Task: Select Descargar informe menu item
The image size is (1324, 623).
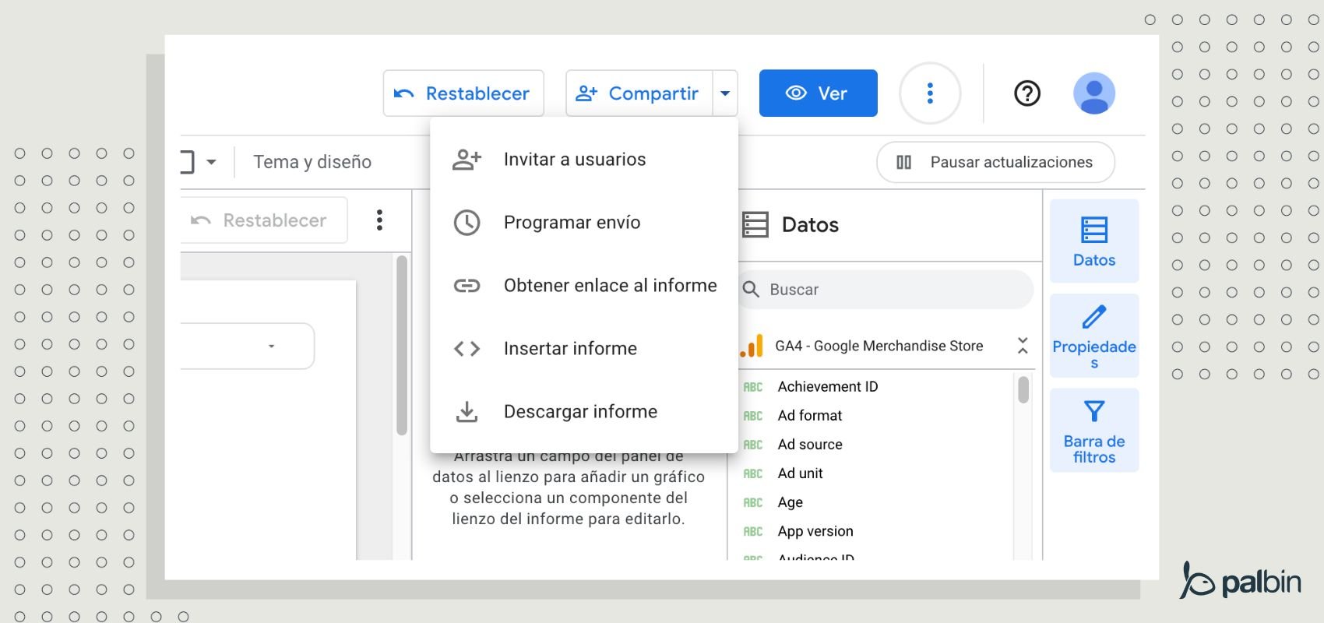Action: [x=584, y=412]
